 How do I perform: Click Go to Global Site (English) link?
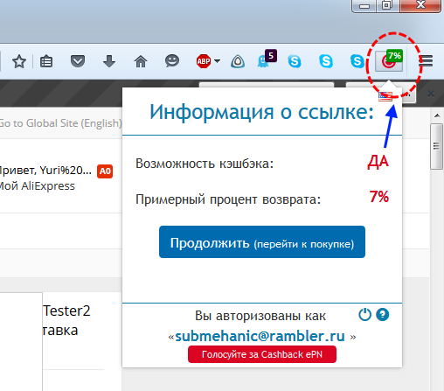click(x=60, y=123)
